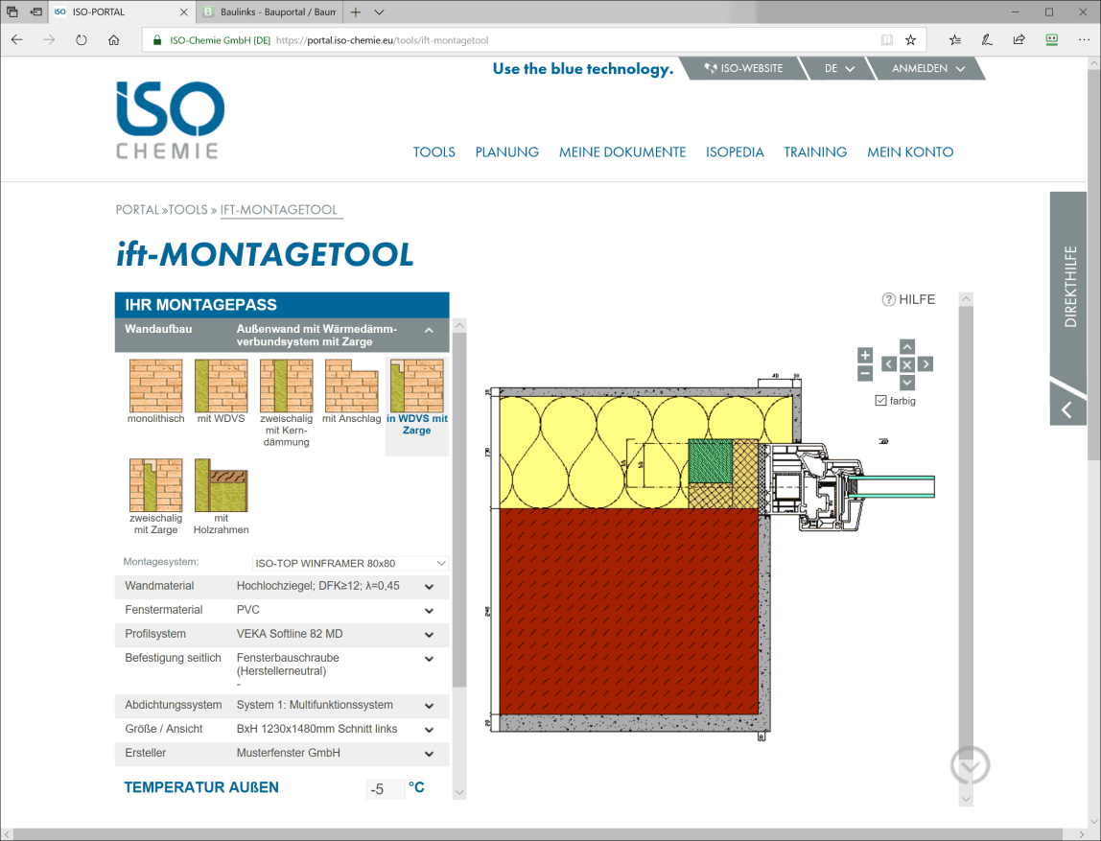Zoom in on the drawing with plus button
1101x841 pixels.
[x=865, y=355]
